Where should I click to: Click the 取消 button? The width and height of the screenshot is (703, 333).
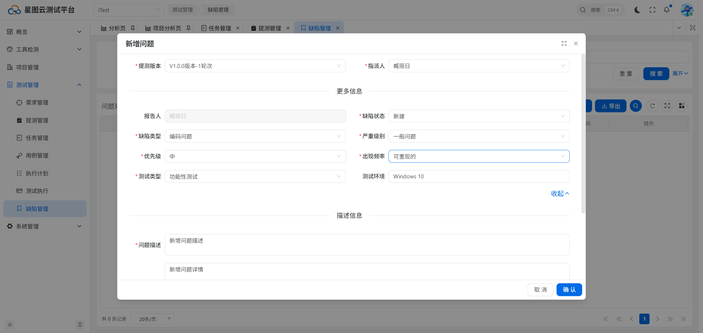(x=540, y=290)
